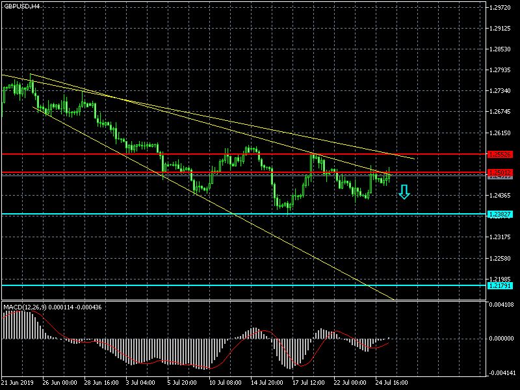Viewport: 520px width, 390px height.
Task: Click the 17 Jul 12:00 time label
Action: (x=308, y=382)
